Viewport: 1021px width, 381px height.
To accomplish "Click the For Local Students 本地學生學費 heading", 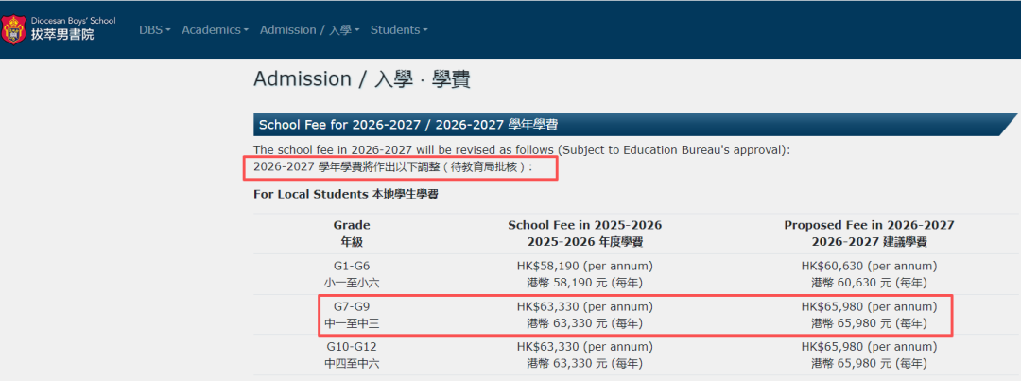I will (x=345, y=194).
